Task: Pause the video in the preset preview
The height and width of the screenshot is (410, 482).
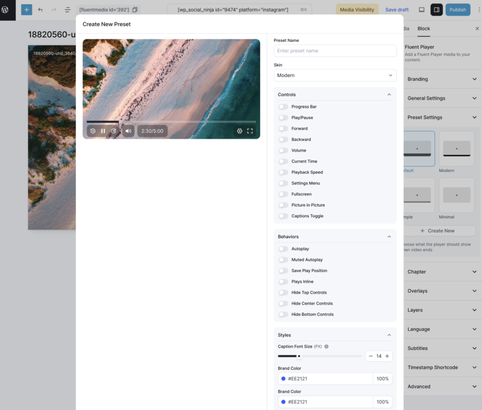Action: coord(103,131)
